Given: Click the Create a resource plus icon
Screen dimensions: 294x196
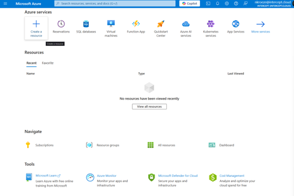Looking at the screenshot, I should (x=36, y=24).
